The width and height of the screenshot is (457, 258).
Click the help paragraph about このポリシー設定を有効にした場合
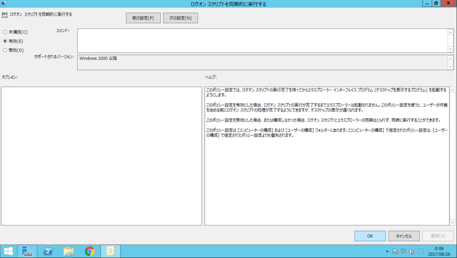pos(327,108)
